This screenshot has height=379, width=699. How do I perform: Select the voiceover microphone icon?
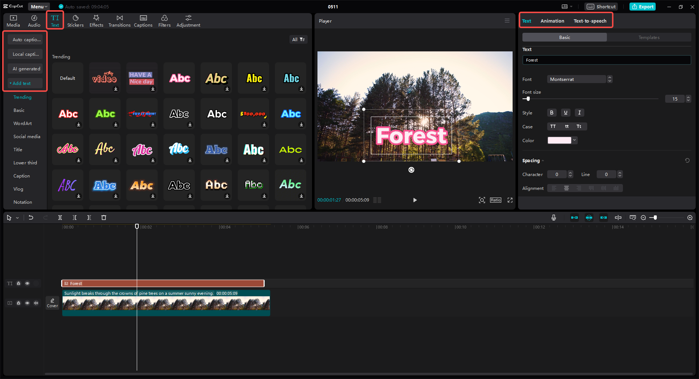coord(553,218)
